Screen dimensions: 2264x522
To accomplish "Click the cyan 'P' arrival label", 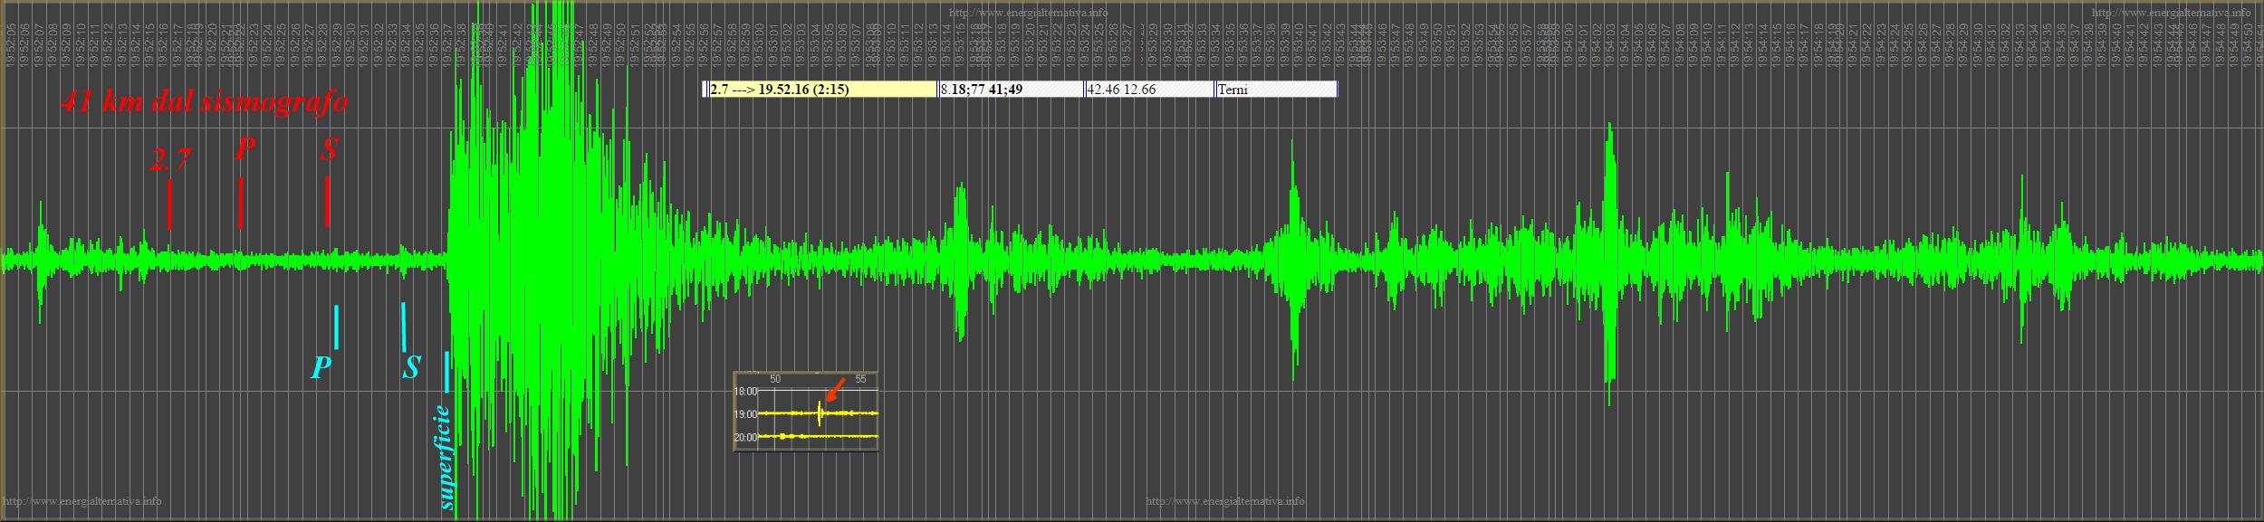I will pyautogui.click(x=321, y=368).
